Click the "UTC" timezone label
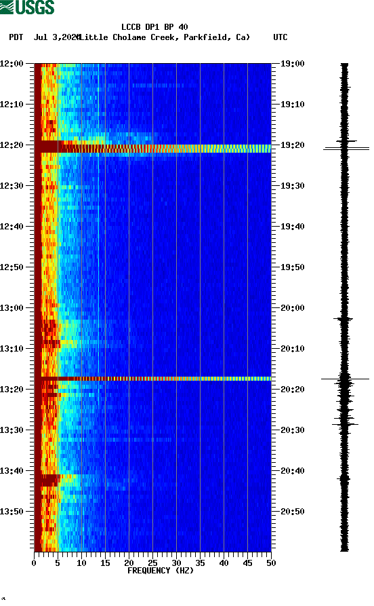Screen dimensions: 374x606 (280, 37)
